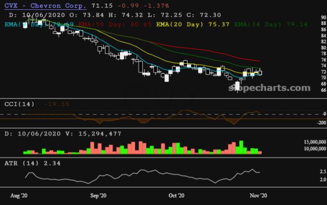Click the Sep '20 date axis label

[x=98, y=195]
